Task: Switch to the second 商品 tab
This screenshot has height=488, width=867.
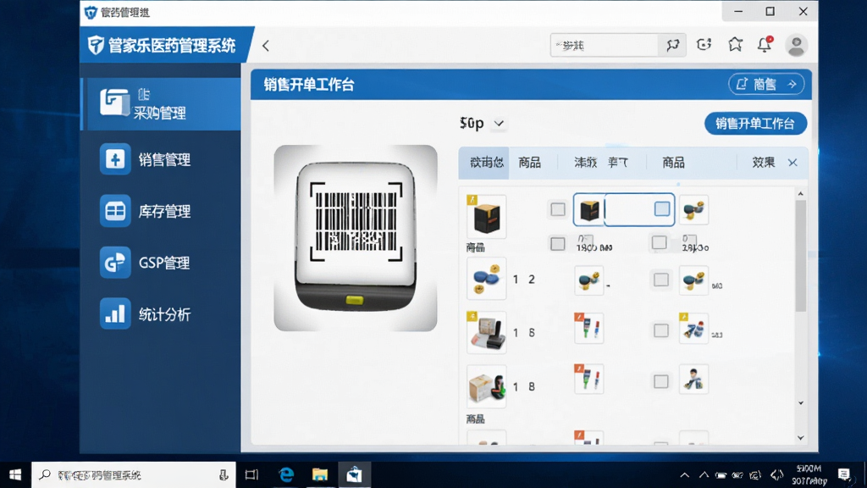Action: (673, 162)
